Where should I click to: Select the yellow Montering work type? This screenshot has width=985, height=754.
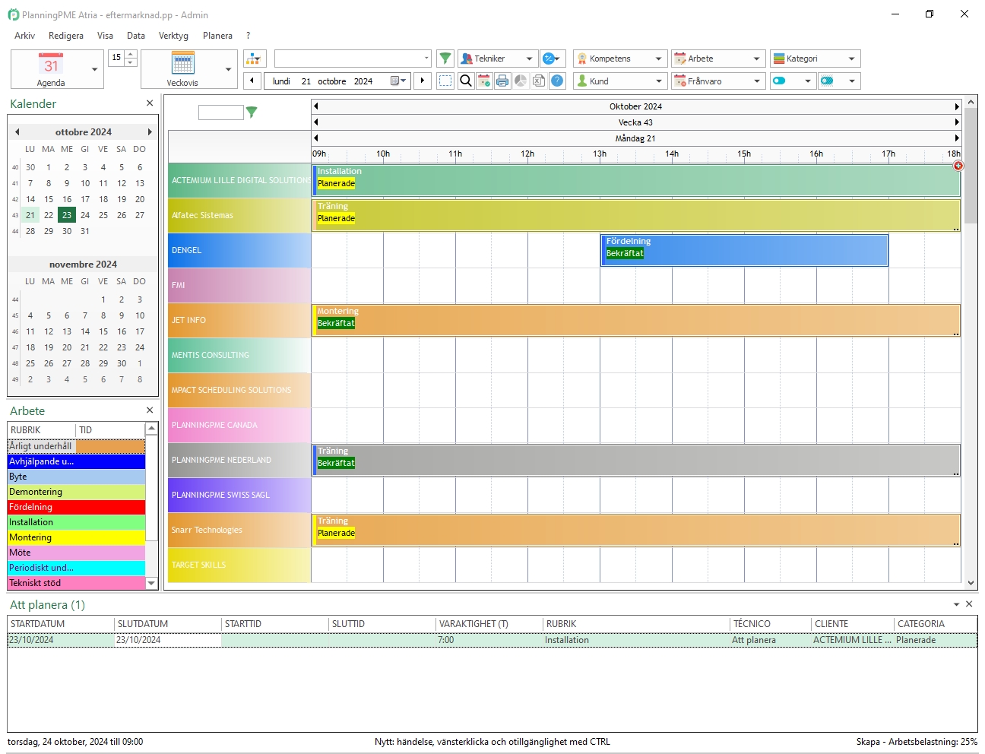click(x=76, y=537)
